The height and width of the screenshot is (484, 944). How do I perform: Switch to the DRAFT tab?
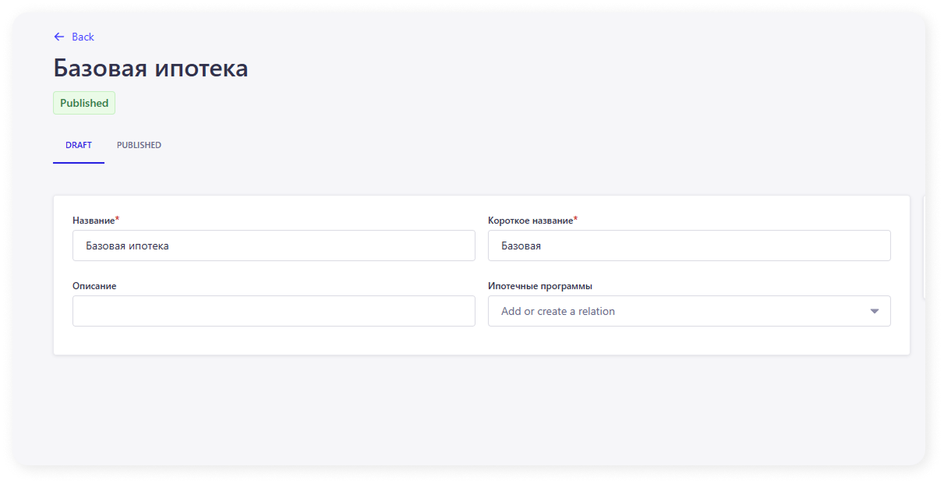coord(79,145)
